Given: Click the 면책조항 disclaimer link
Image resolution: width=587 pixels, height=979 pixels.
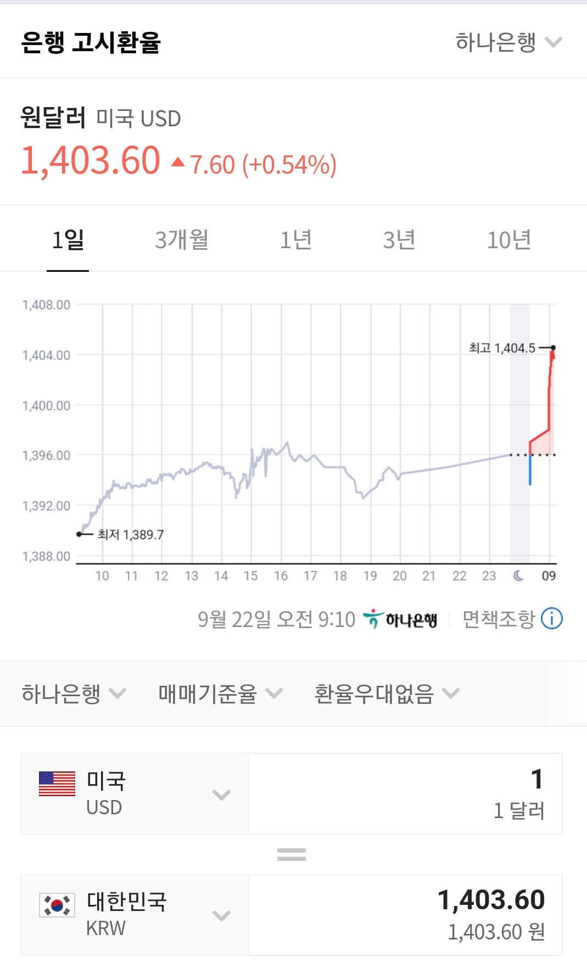Looking at the screenshot, I should click(x=499, y=619).
